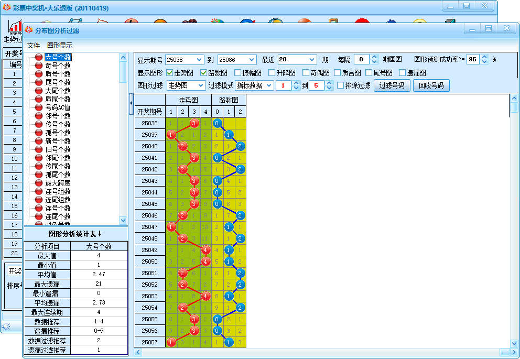Tick the 排除过滤 checkbox
Viewport: 520px width, 359px height.
point(341,85)
